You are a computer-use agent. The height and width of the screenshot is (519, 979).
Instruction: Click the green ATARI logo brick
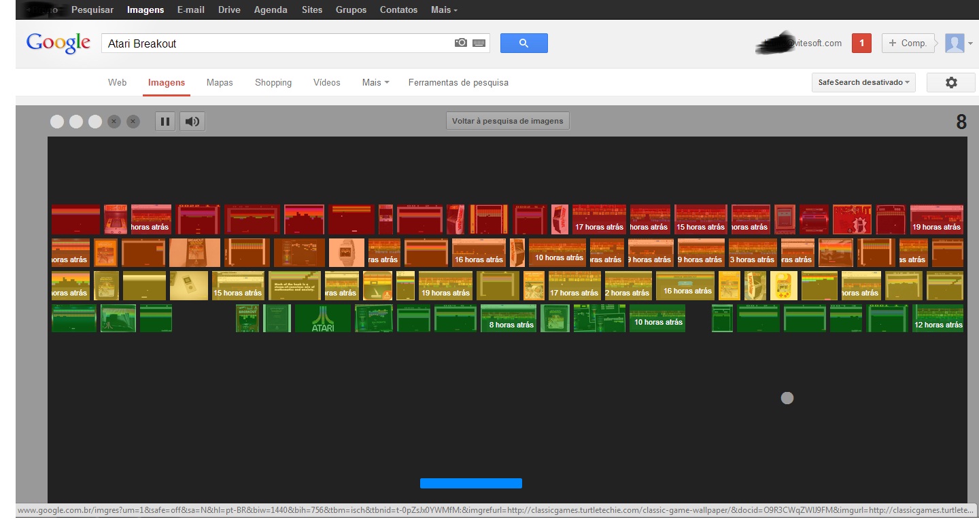pyautogui.click(x=322, y=318)
